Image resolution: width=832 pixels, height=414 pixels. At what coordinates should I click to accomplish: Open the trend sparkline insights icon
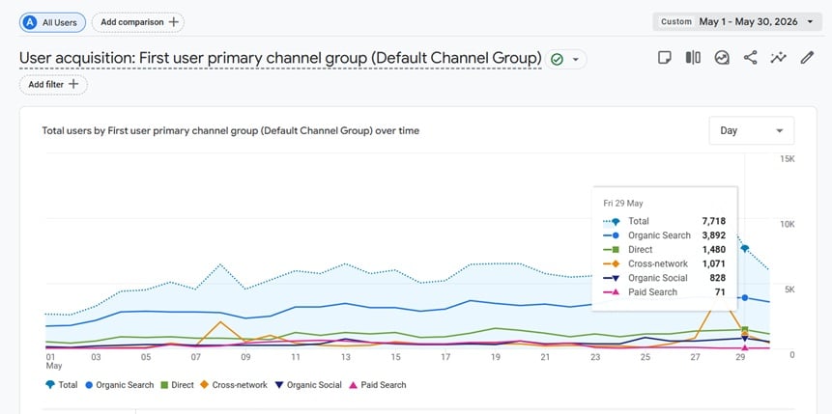[x=779, y=58]
